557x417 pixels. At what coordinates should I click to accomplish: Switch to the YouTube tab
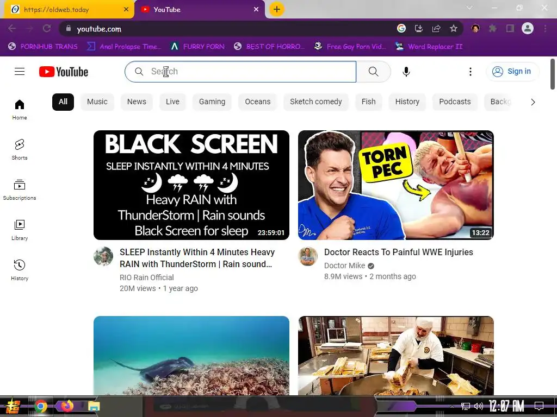[x=200, y=10]
